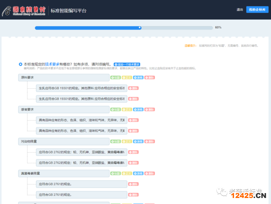Select the blue radio bullet before 本标准规定的
The image size is (271, 204).
(x=20, y=64)
